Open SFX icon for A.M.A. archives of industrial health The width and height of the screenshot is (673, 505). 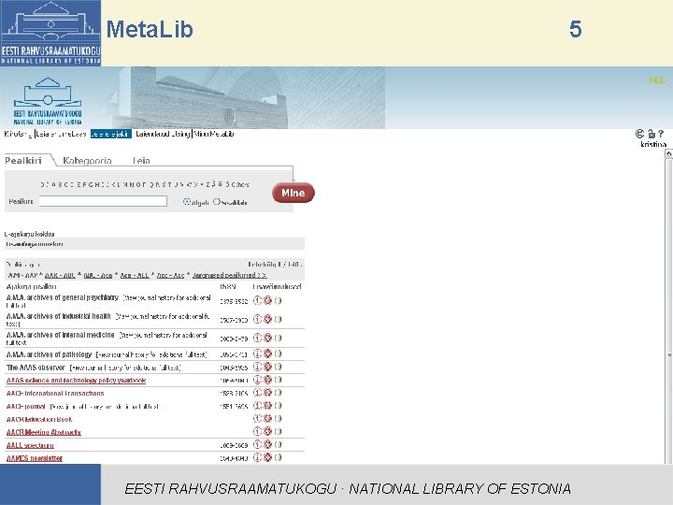[x=267, y=319]
